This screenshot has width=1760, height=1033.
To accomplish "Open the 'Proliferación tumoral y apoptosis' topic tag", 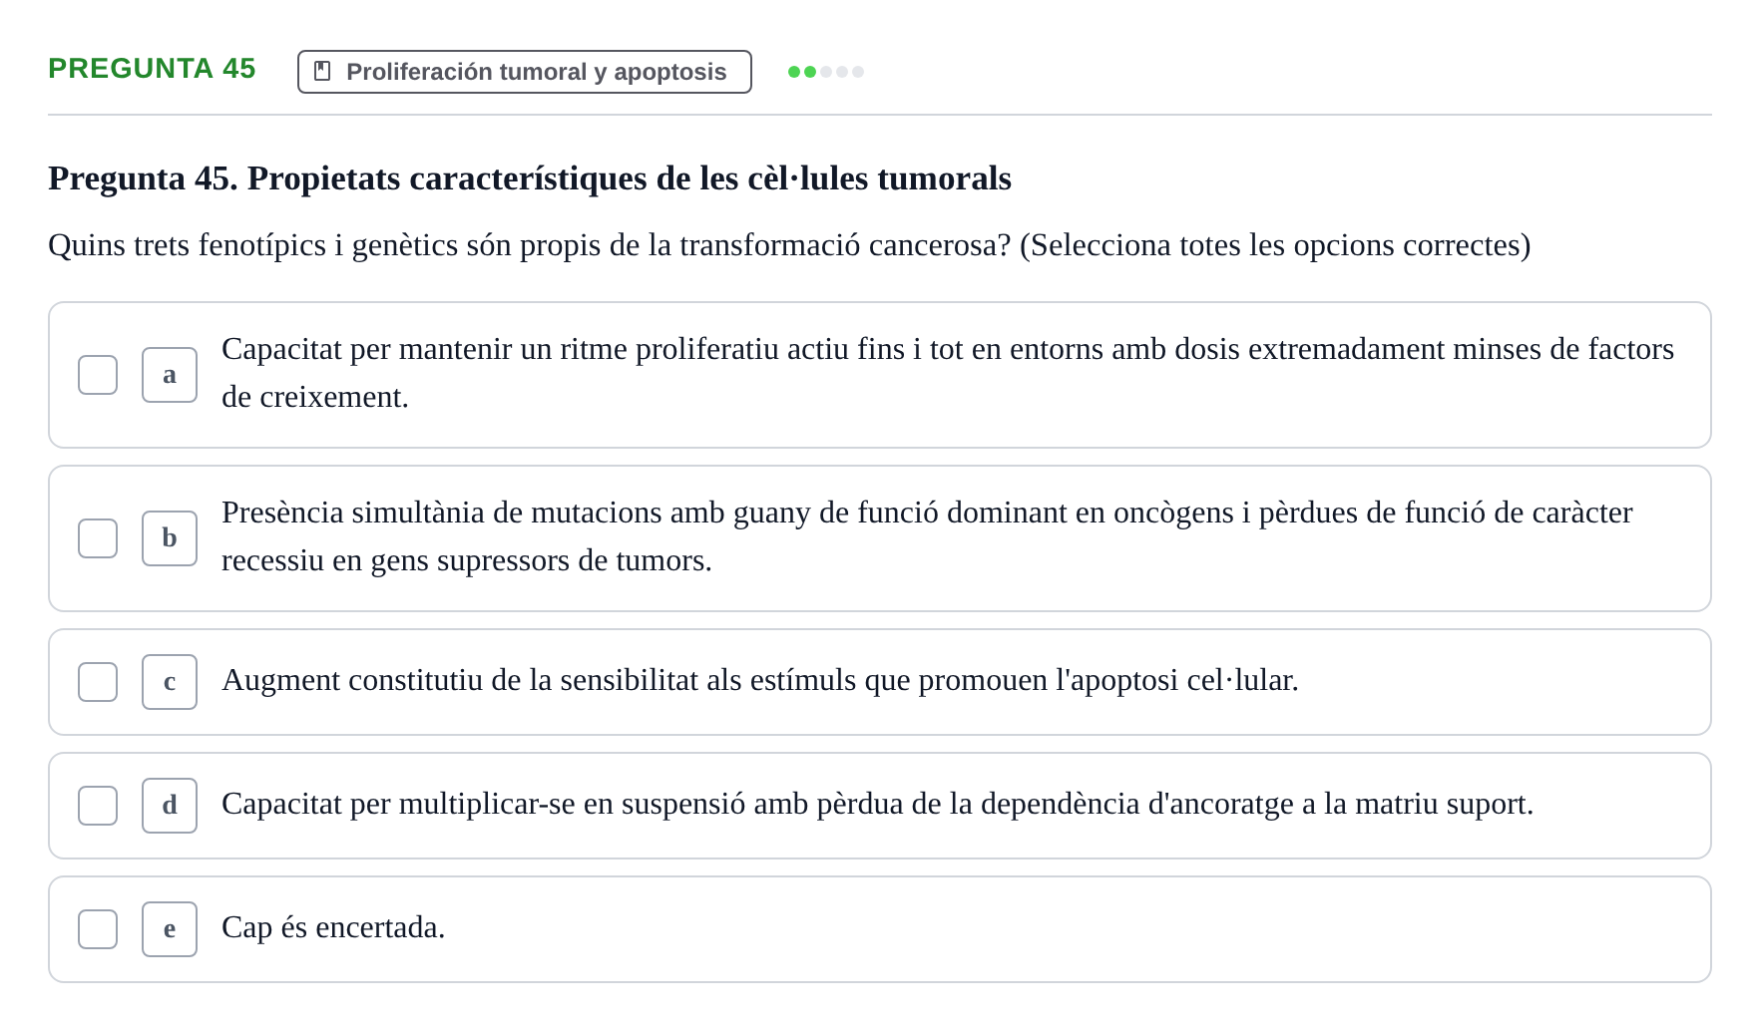I will pyautogui.click(x=525, y=72).
